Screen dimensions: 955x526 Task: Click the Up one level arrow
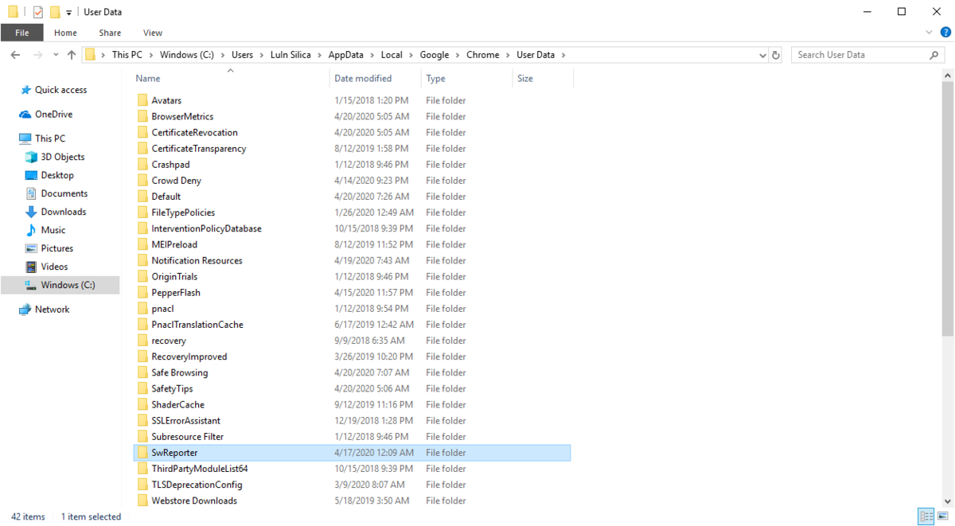point(72,55)
